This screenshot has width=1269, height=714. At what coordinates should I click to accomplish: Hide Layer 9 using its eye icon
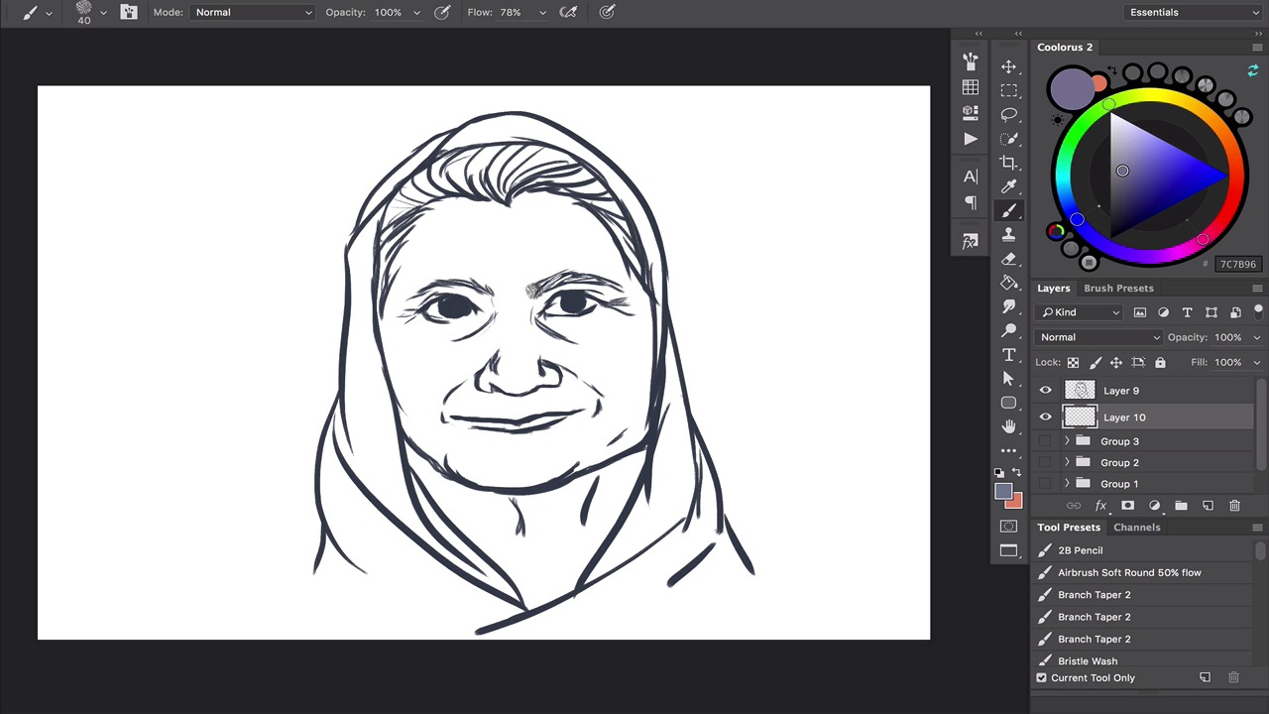1045,391
